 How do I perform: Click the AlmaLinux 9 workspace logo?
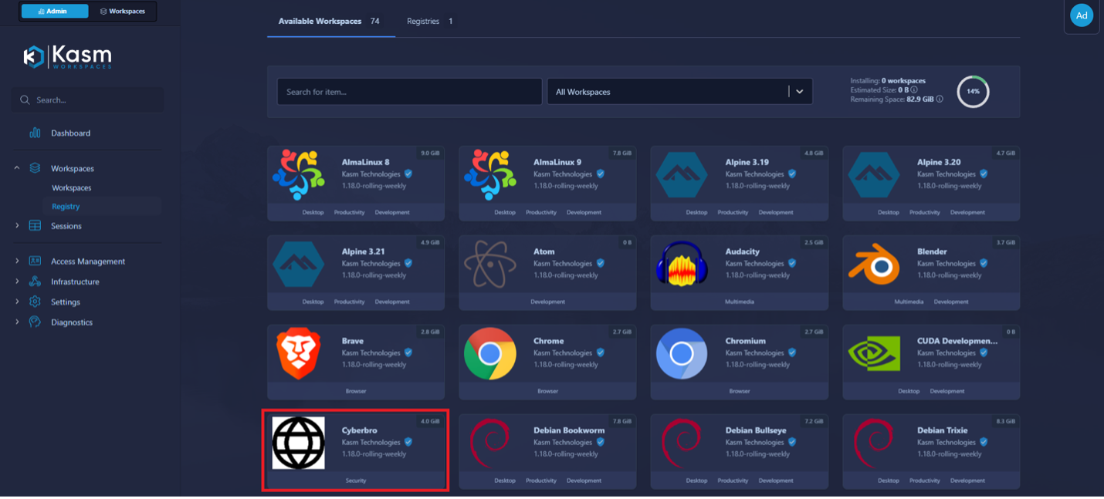coord(490,174)
